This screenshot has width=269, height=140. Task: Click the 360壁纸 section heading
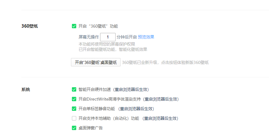(30, 26)
